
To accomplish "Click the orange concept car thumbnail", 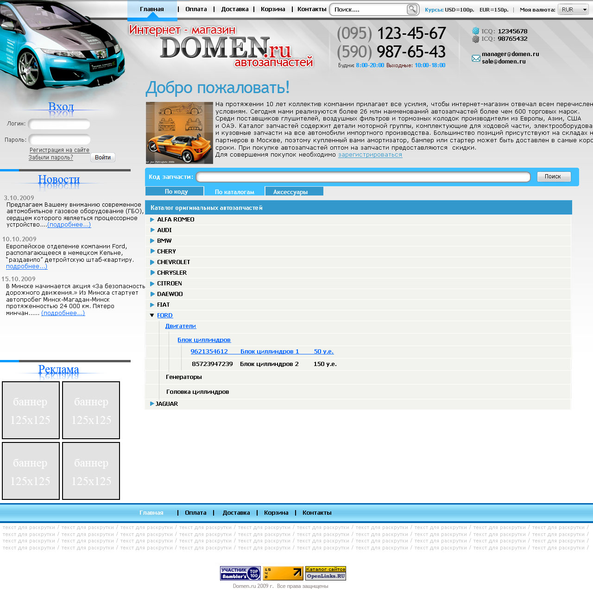I will 179,133.
